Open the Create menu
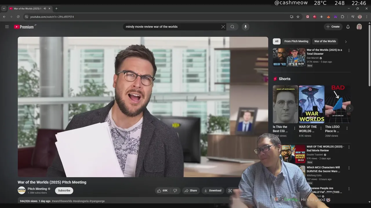 (333, 27)
